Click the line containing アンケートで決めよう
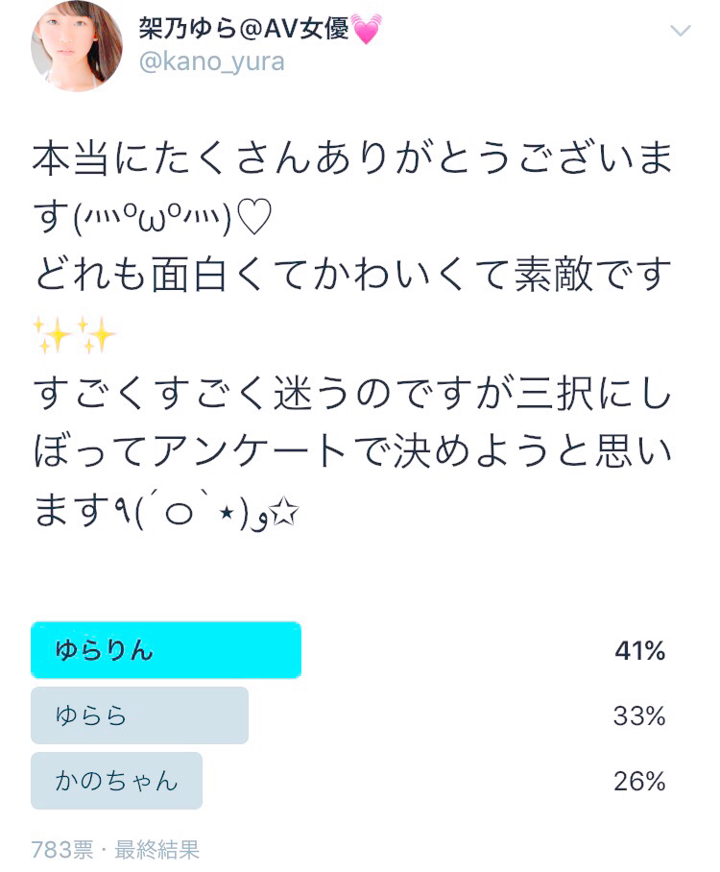The width and height of the screenshot is (720, 872). point(352,451)
